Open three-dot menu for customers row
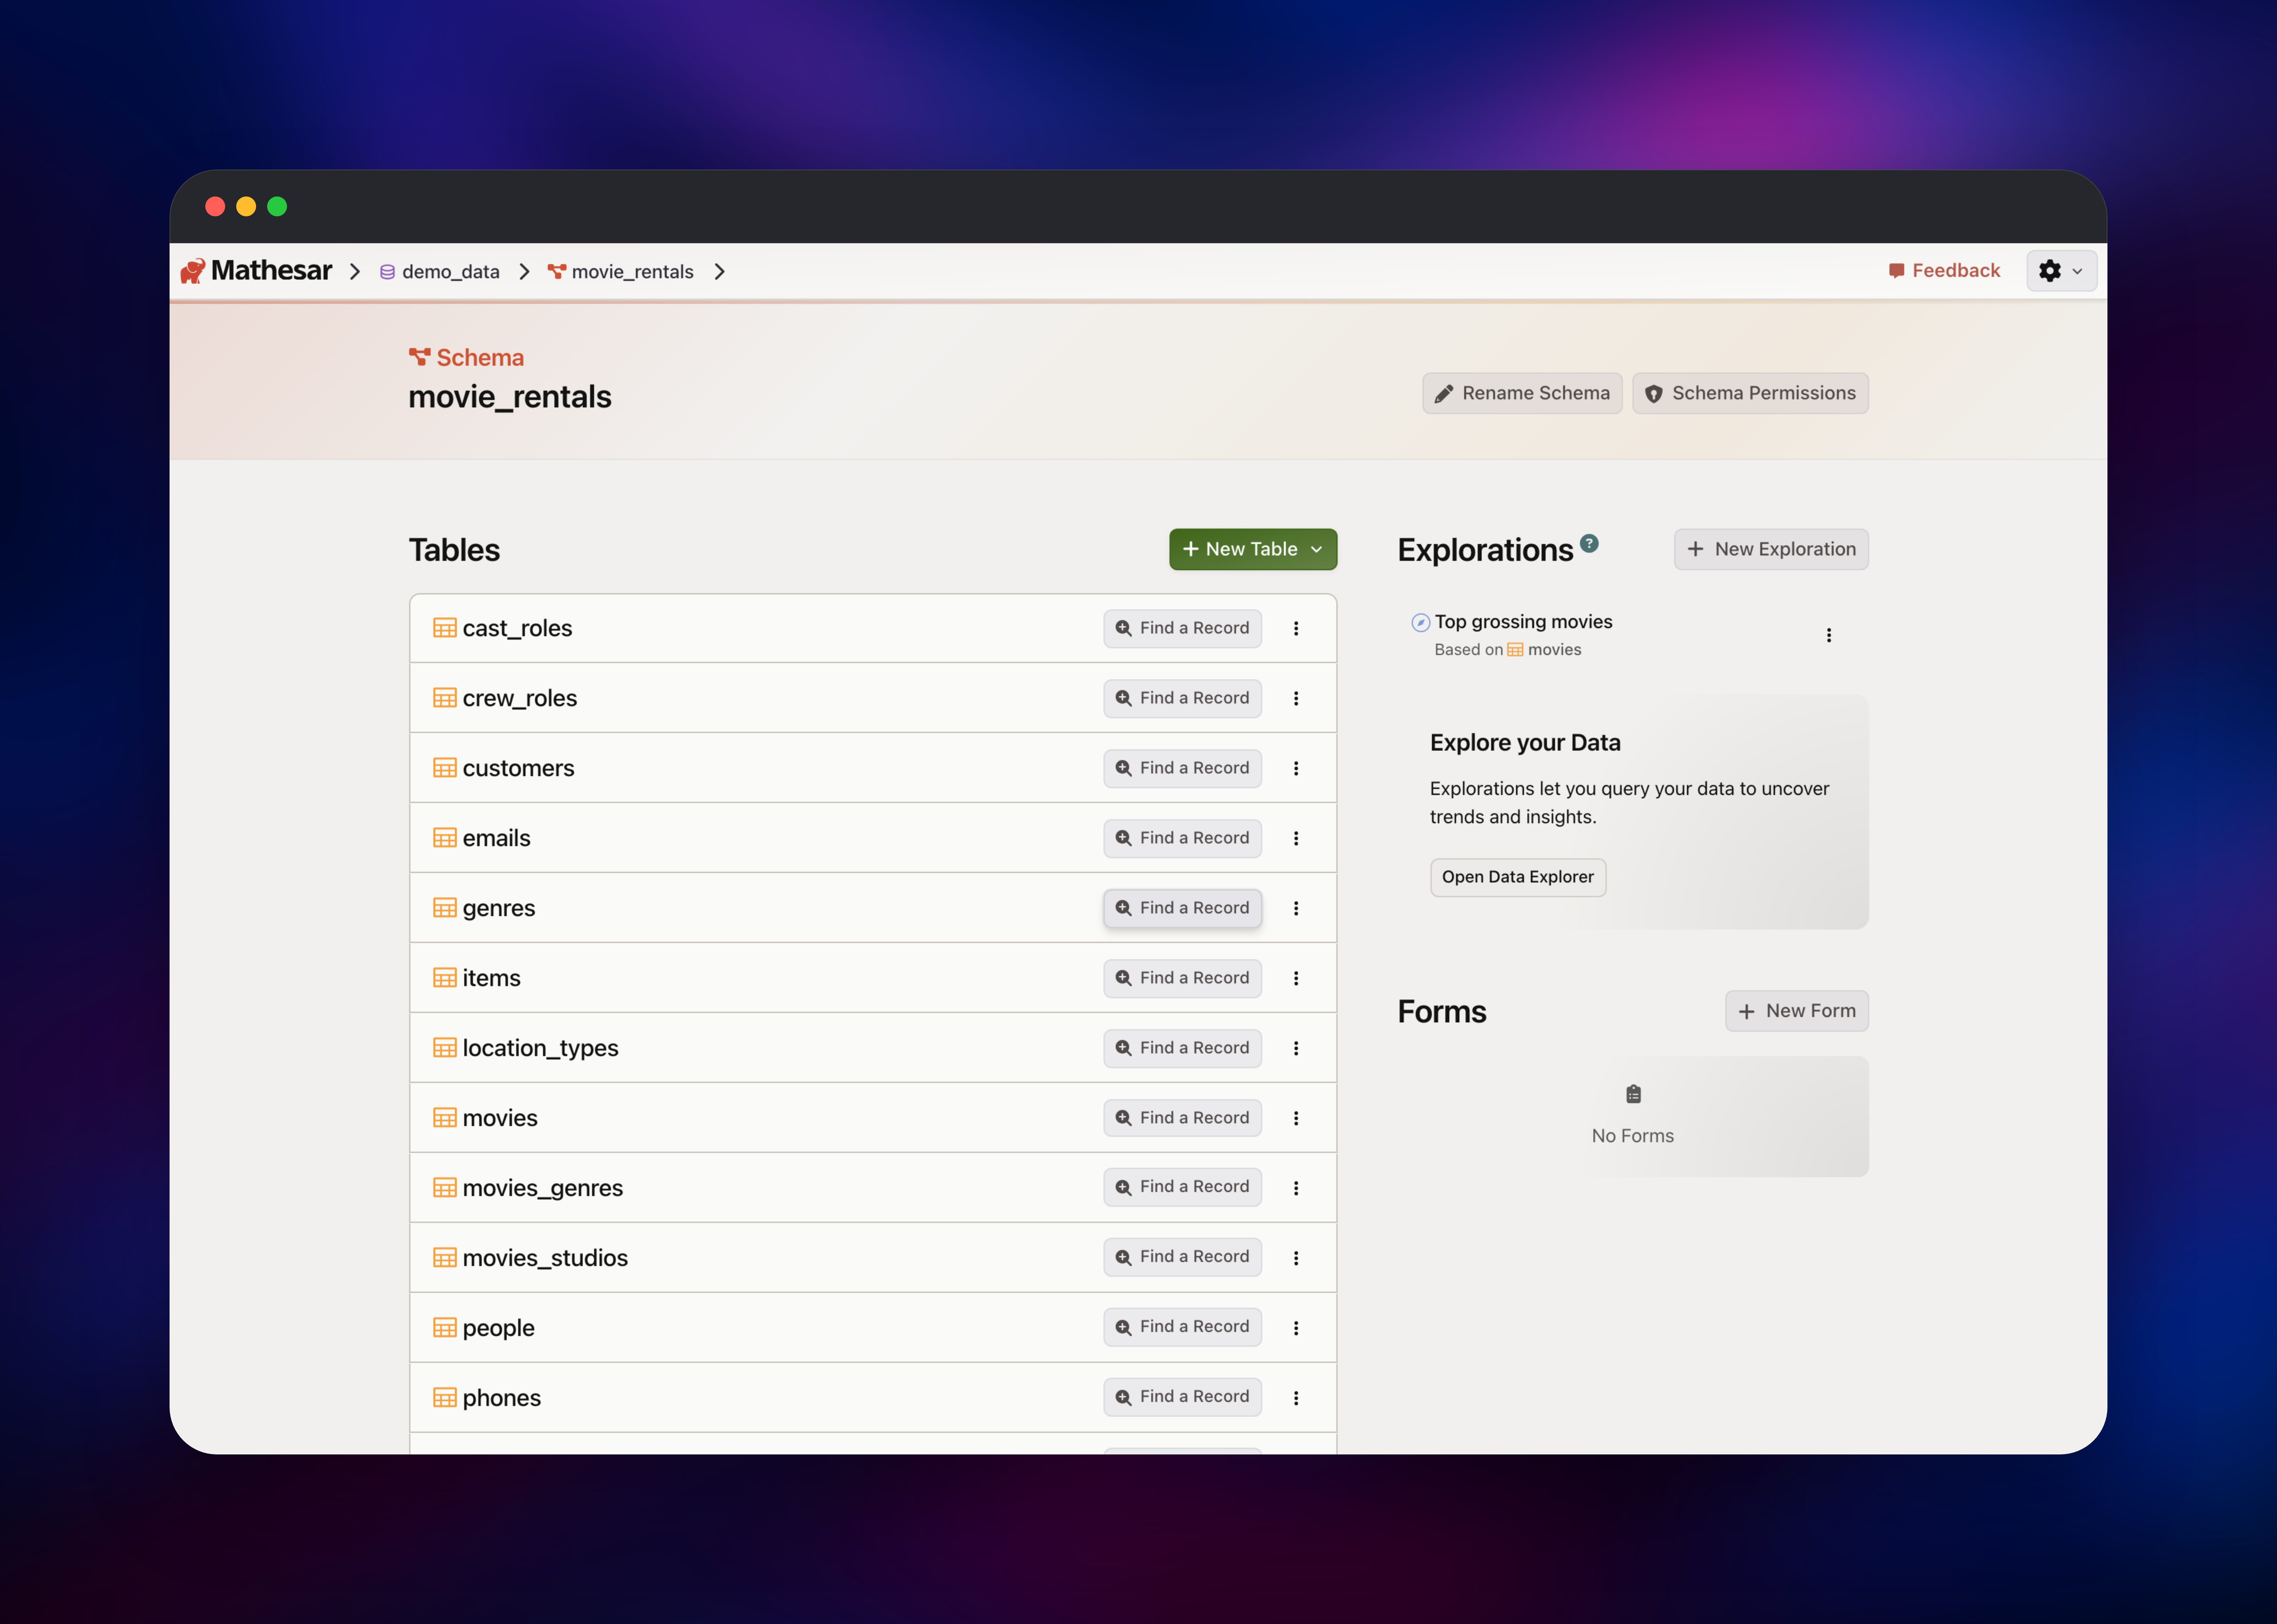This screenshot has height=1624, width=2277. [x=1296, y=768]
